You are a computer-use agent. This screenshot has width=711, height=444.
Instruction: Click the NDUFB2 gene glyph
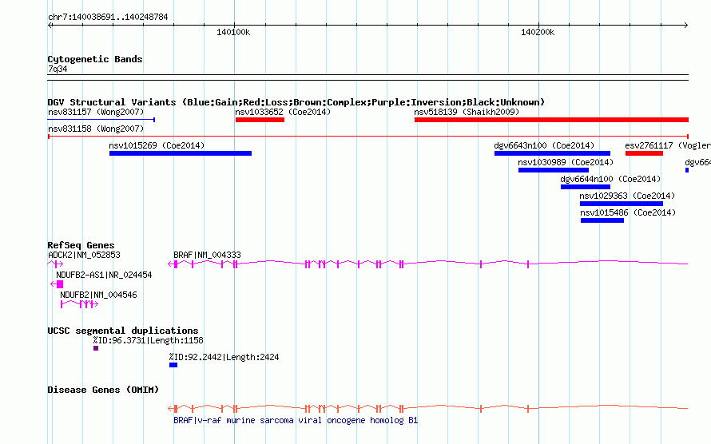click(79, 304)
